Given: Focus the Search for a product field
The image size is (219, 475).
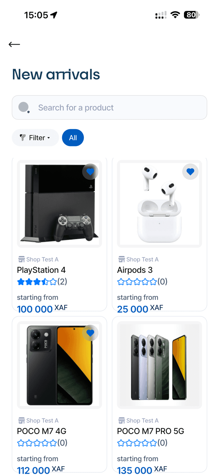Looking at the screenshot, I should tap(109, 107).
